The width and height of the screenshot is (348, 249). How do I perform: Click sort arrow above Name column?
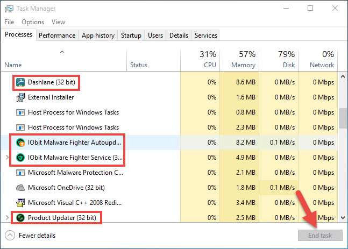coord(62,52)
